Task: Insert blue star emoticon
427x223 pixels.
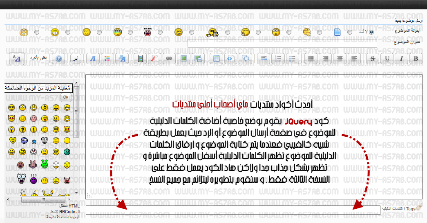Action: (34, 141)
